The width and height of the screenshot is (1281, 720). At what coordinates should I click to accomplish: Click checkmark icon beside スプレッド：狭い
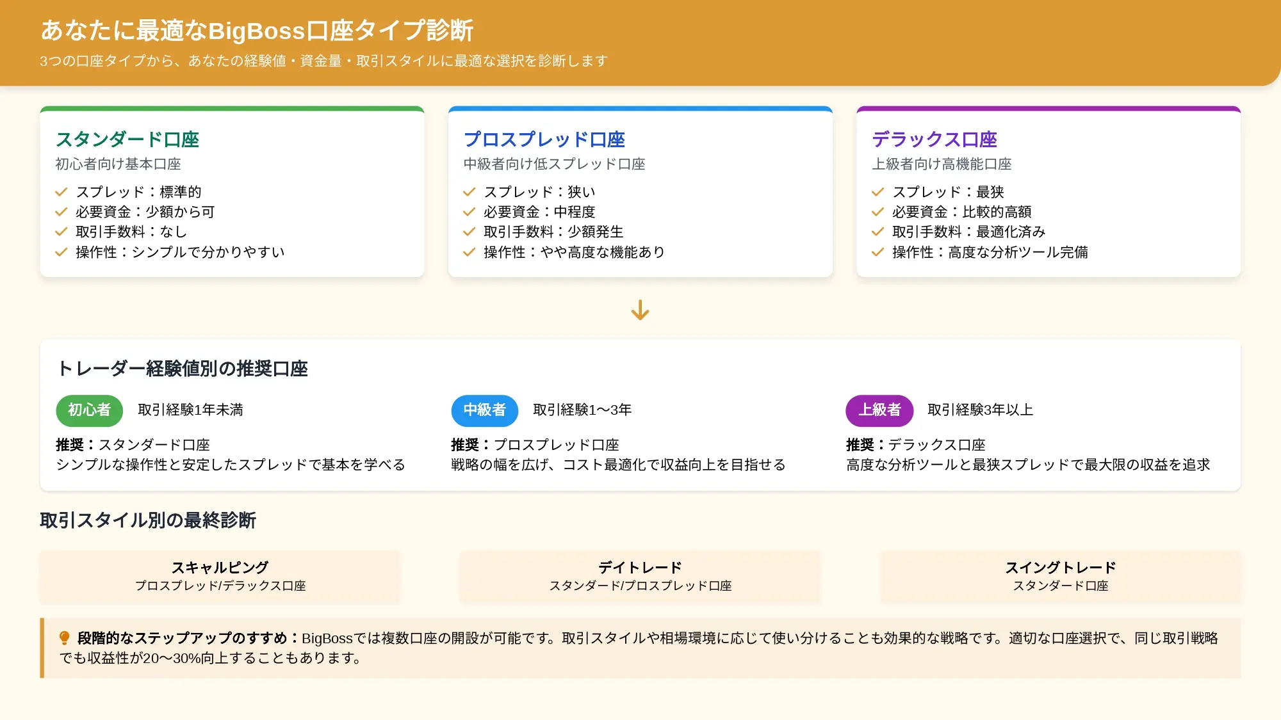469,192
